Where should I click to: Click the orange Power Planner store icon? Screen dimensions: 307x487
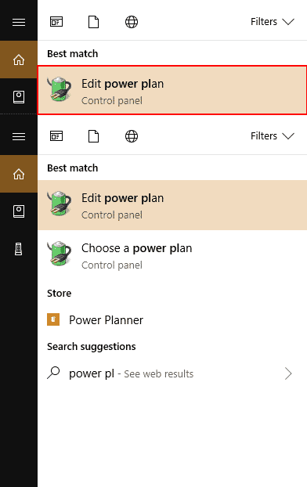point(53,319)
